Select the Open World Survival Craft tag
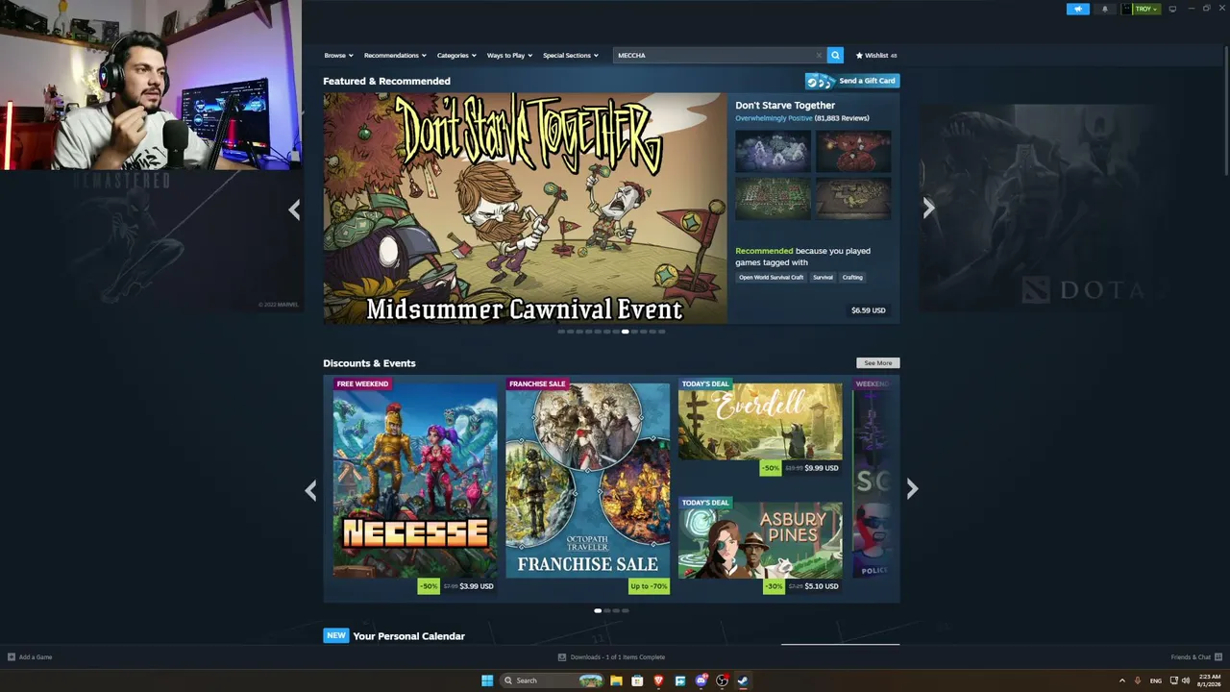The height and width of the screenshot is (692, 1230). 771,278
